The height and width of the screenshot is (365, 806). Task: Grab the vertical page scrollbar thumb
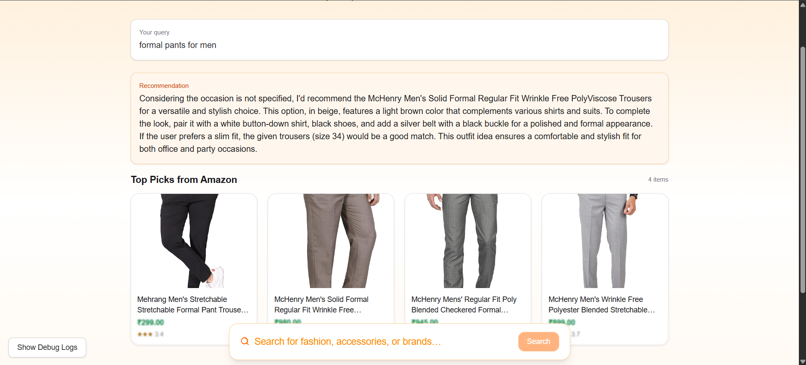tap(803, 169)
